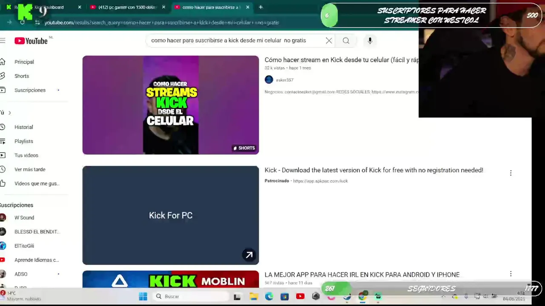Close the pc gamer tab
This screenshot has width=545, height=306.
pos(163,7)
